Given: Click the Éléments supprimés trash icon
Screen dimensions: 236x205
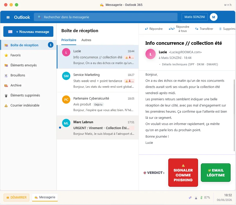Looking at the screenshot, I should (x=6, y=96).
